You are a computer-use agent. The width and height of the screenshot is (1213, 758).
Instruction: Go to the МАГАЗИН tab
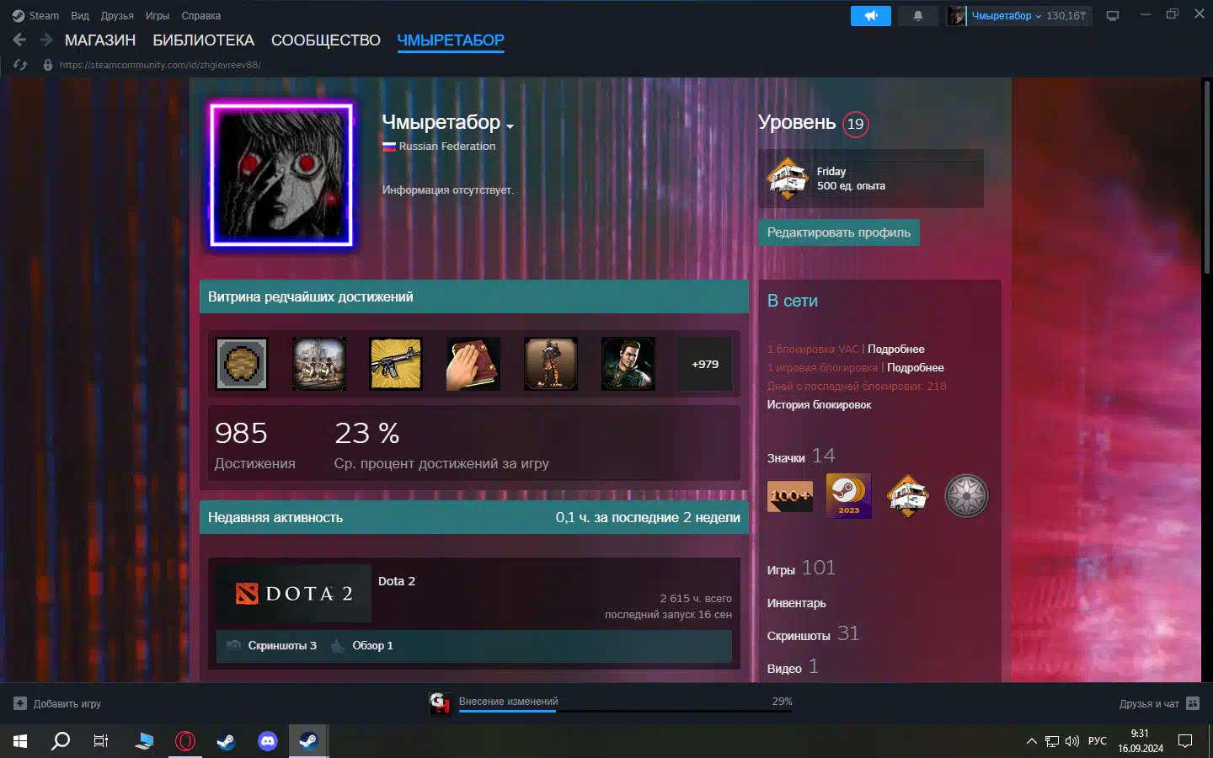pyautogui.click(x=100, y=40)
